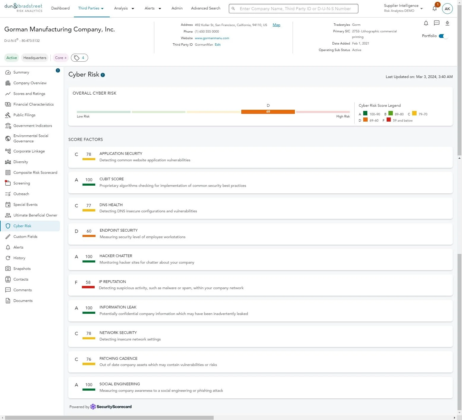Click the Custom Fields pencil icon
462x420 pixels.
(8, 237)
